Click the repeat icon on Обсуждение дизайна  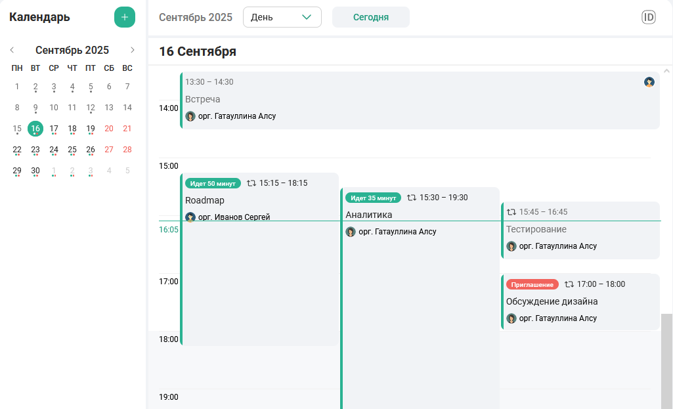click(x=569, y=284)
